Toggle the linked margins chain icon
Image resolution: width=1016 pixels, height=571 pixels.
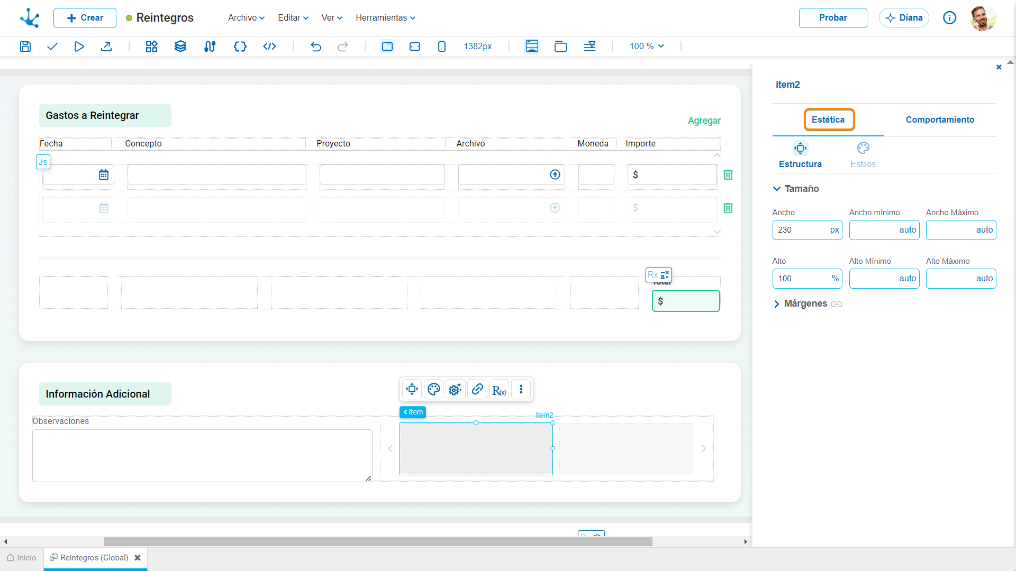(x=837, y=304)
